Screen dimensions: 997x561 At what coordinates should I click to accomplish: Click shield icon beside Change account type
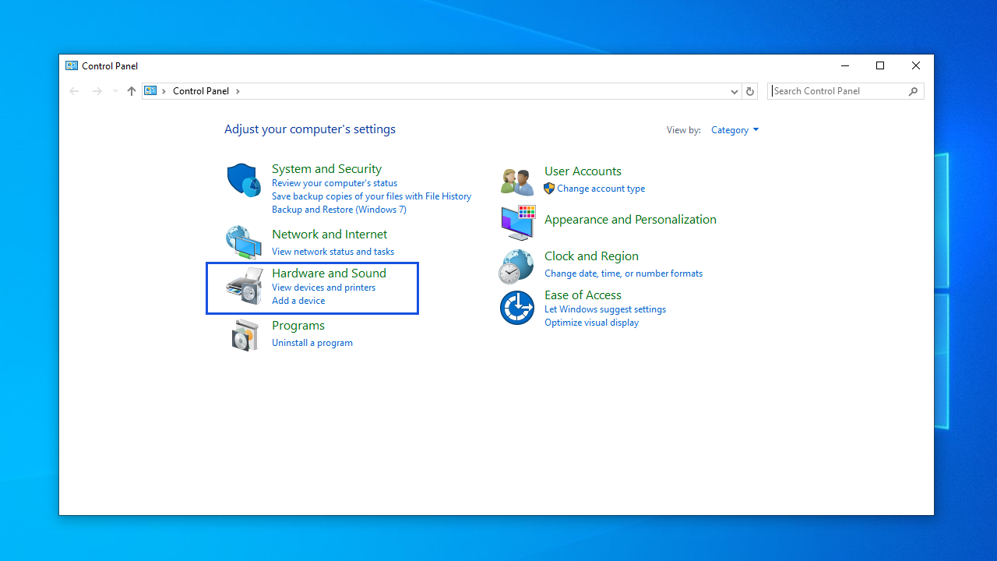tap(549, 189)
